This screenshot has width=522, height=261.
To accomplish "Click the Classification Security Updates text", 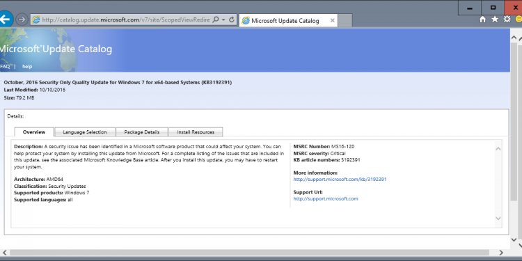I will [50, 186].
